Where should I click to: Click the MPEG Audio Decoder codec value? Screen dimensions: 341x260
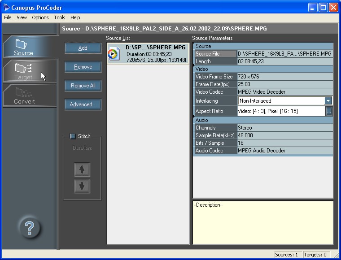pyautogui.click(x=285, y=151)
